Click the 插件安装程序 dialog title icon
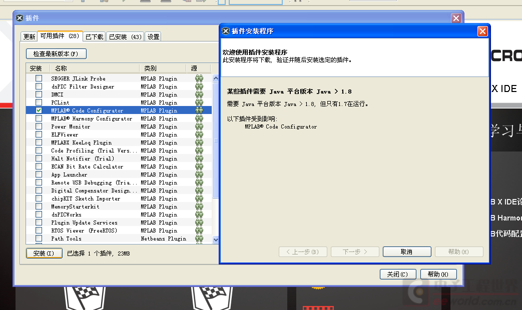522x310 pixels. click(x=226, y=31)
